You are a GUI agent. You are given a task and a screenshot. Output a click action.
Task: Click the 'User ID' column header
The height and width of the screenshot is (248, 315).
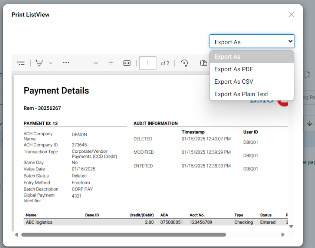tap(251, 132)
